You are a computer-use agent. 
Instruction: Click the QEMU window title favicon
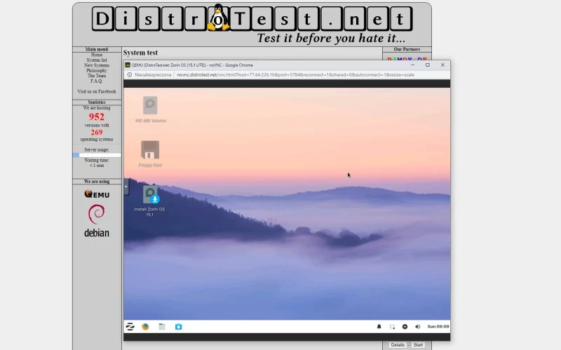(128, 65)
